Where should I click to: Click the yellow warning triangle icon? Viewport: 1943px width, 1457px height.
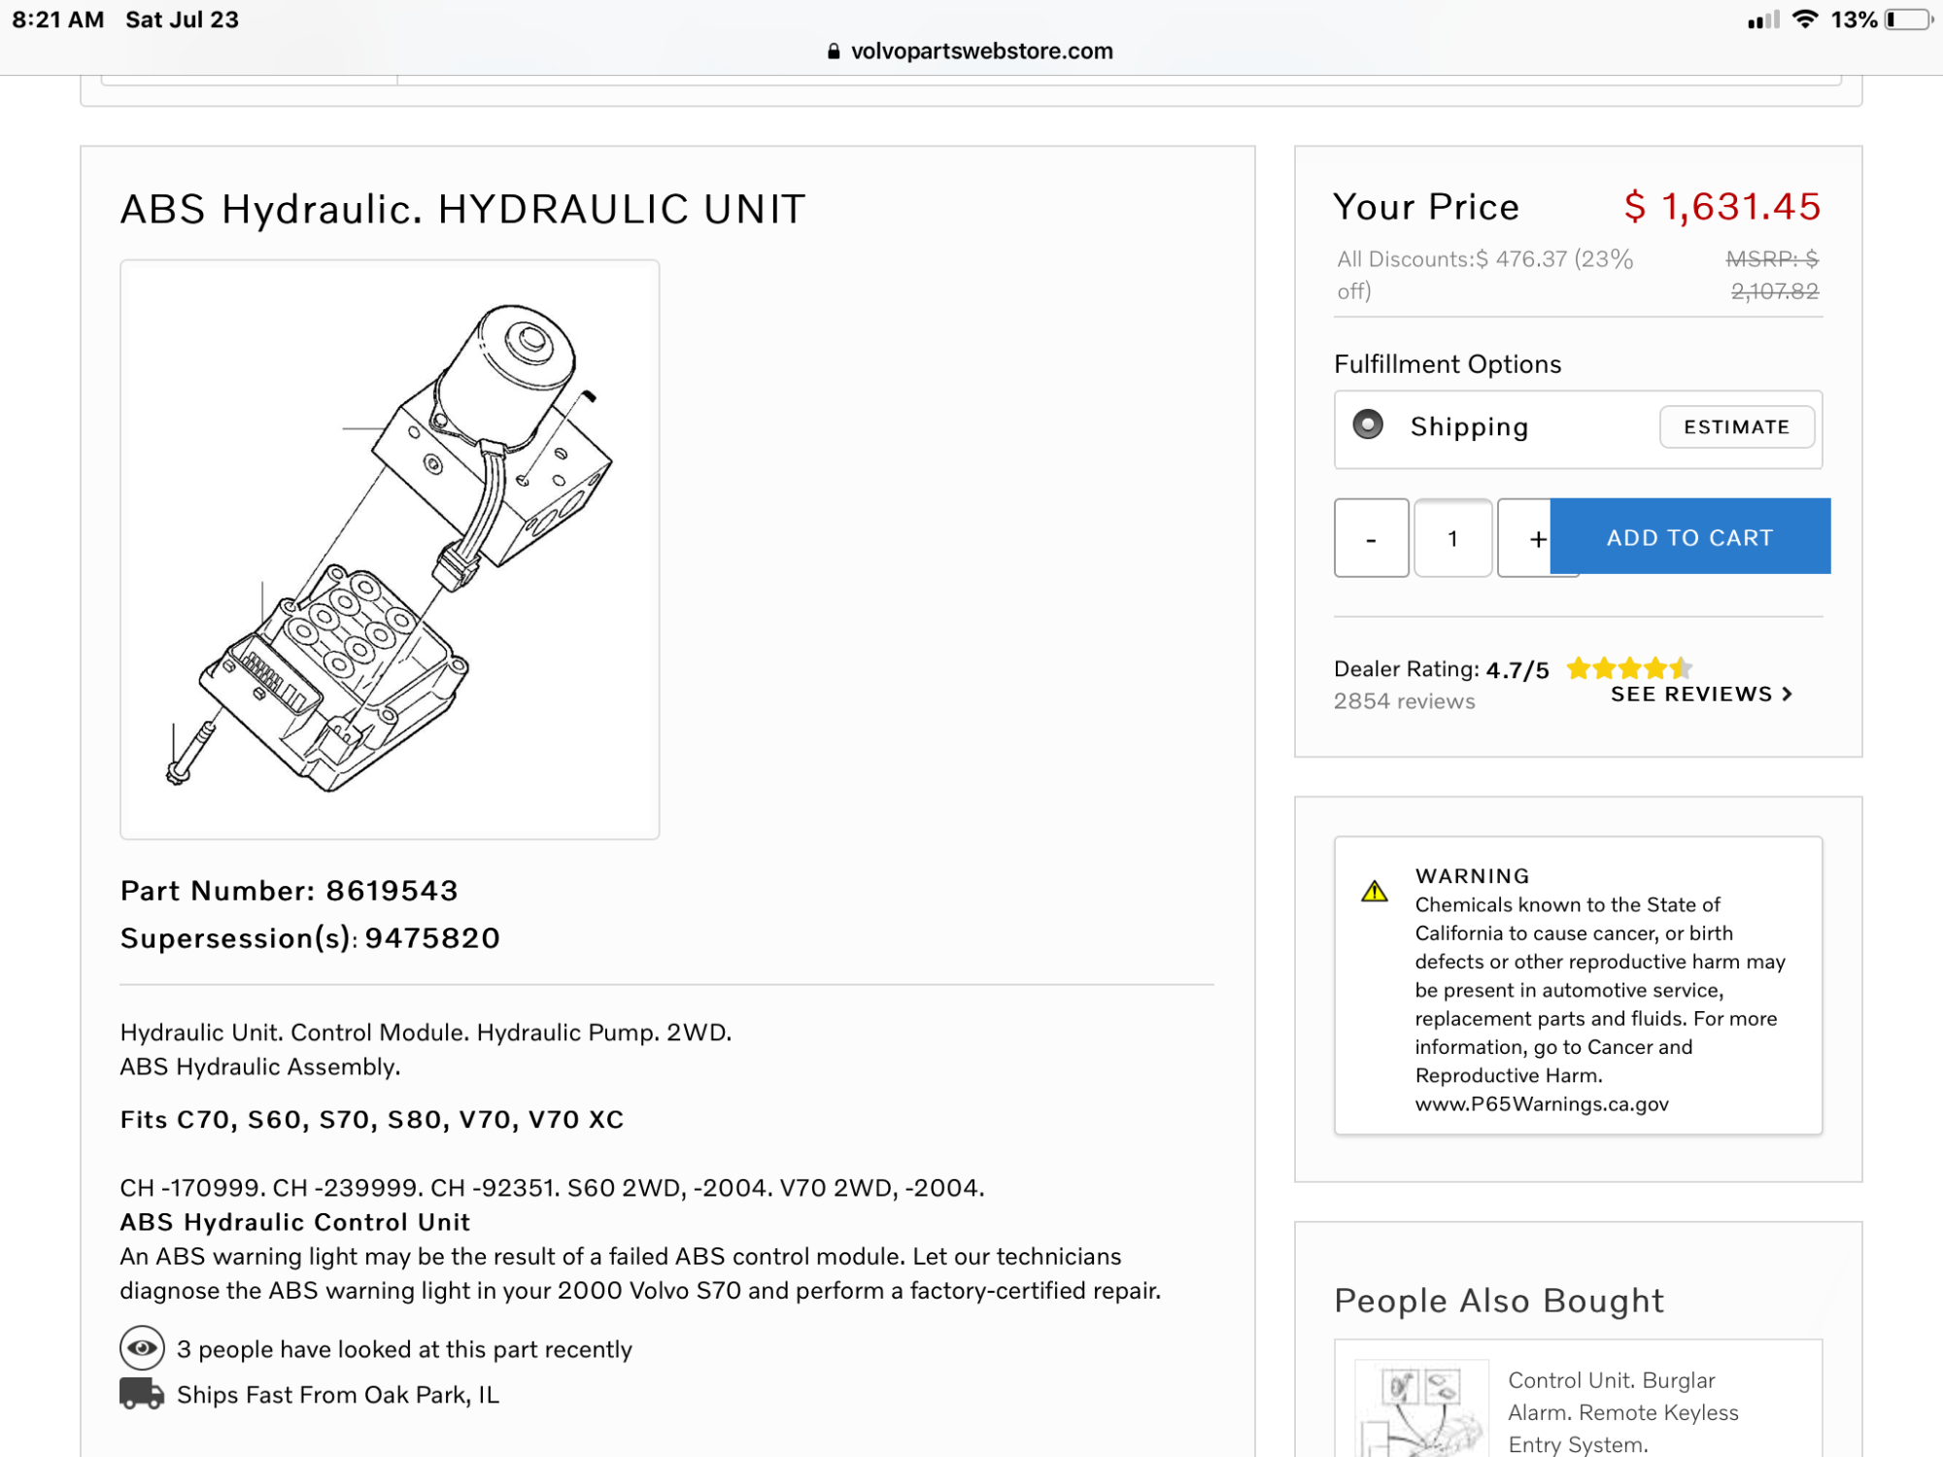[1375, 891]
